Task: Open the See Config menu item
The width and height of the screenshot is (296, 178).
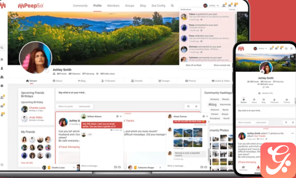Action: [159, 6]
